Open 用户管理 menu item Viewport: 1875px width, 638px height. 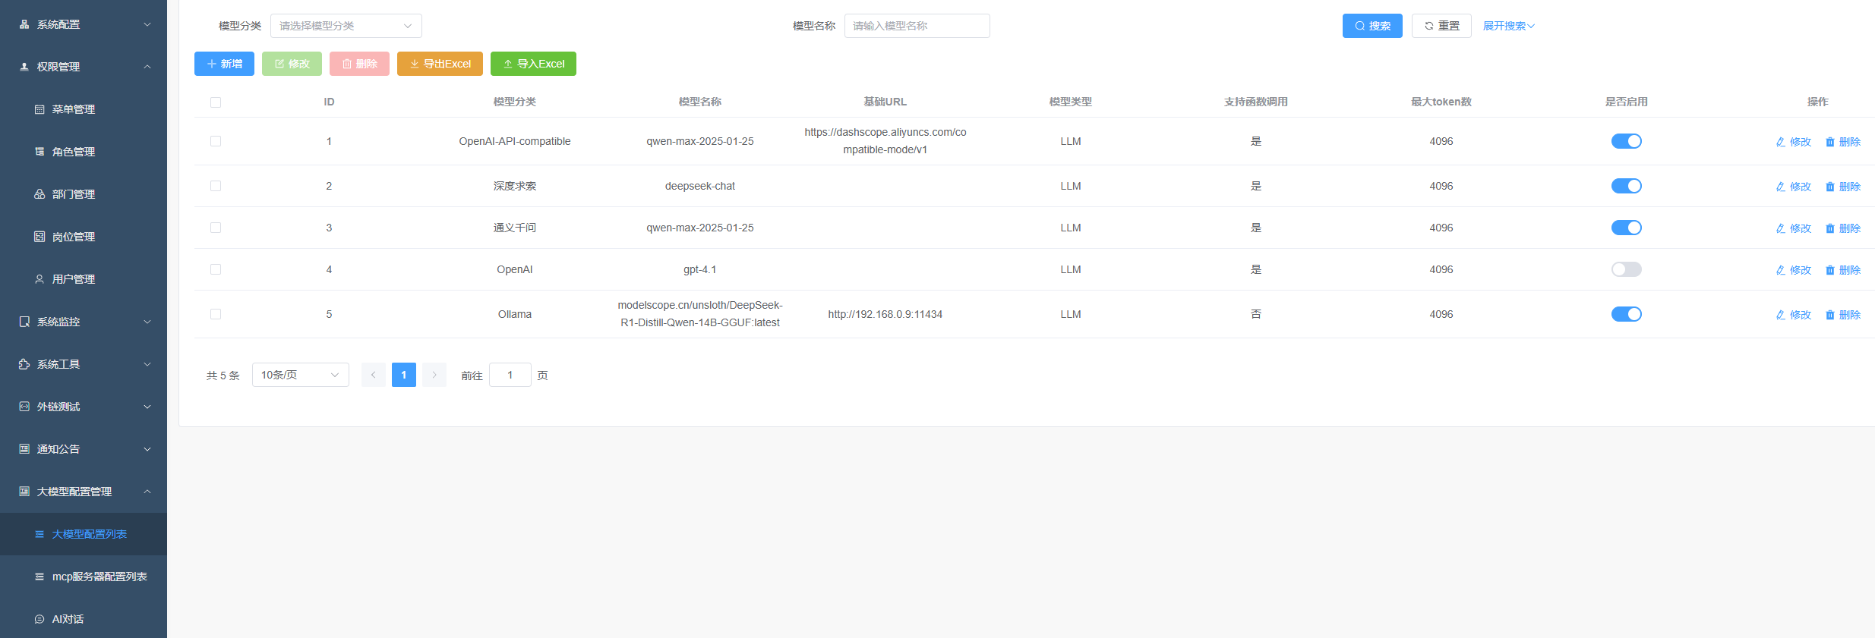84,279
